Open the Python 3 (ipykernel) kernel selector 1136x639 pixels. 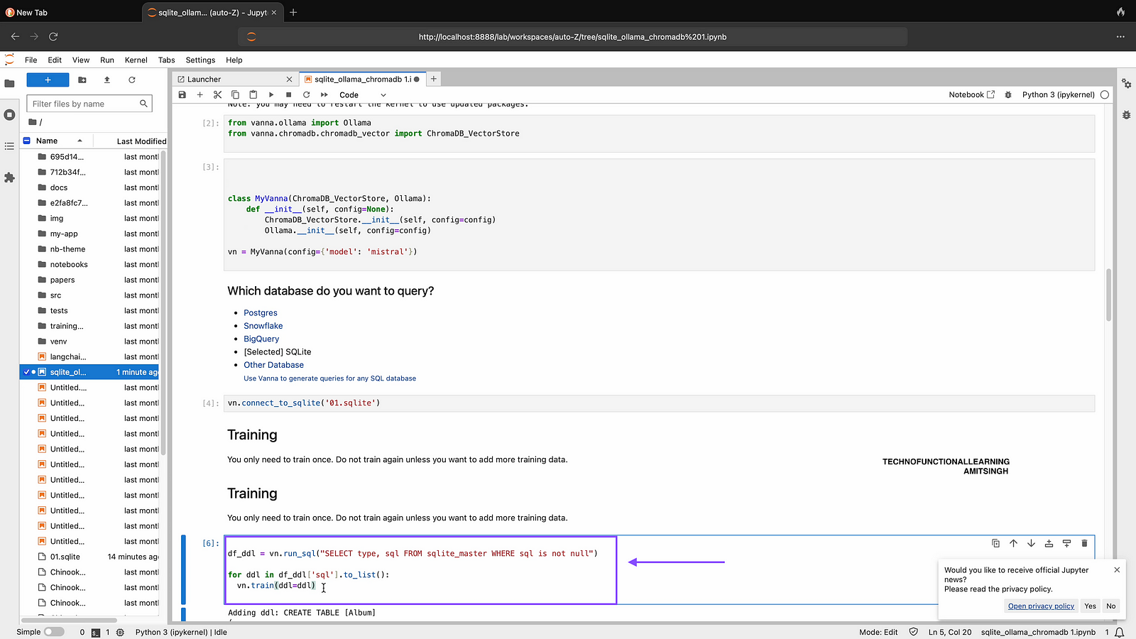click(x=1058, y=94)
